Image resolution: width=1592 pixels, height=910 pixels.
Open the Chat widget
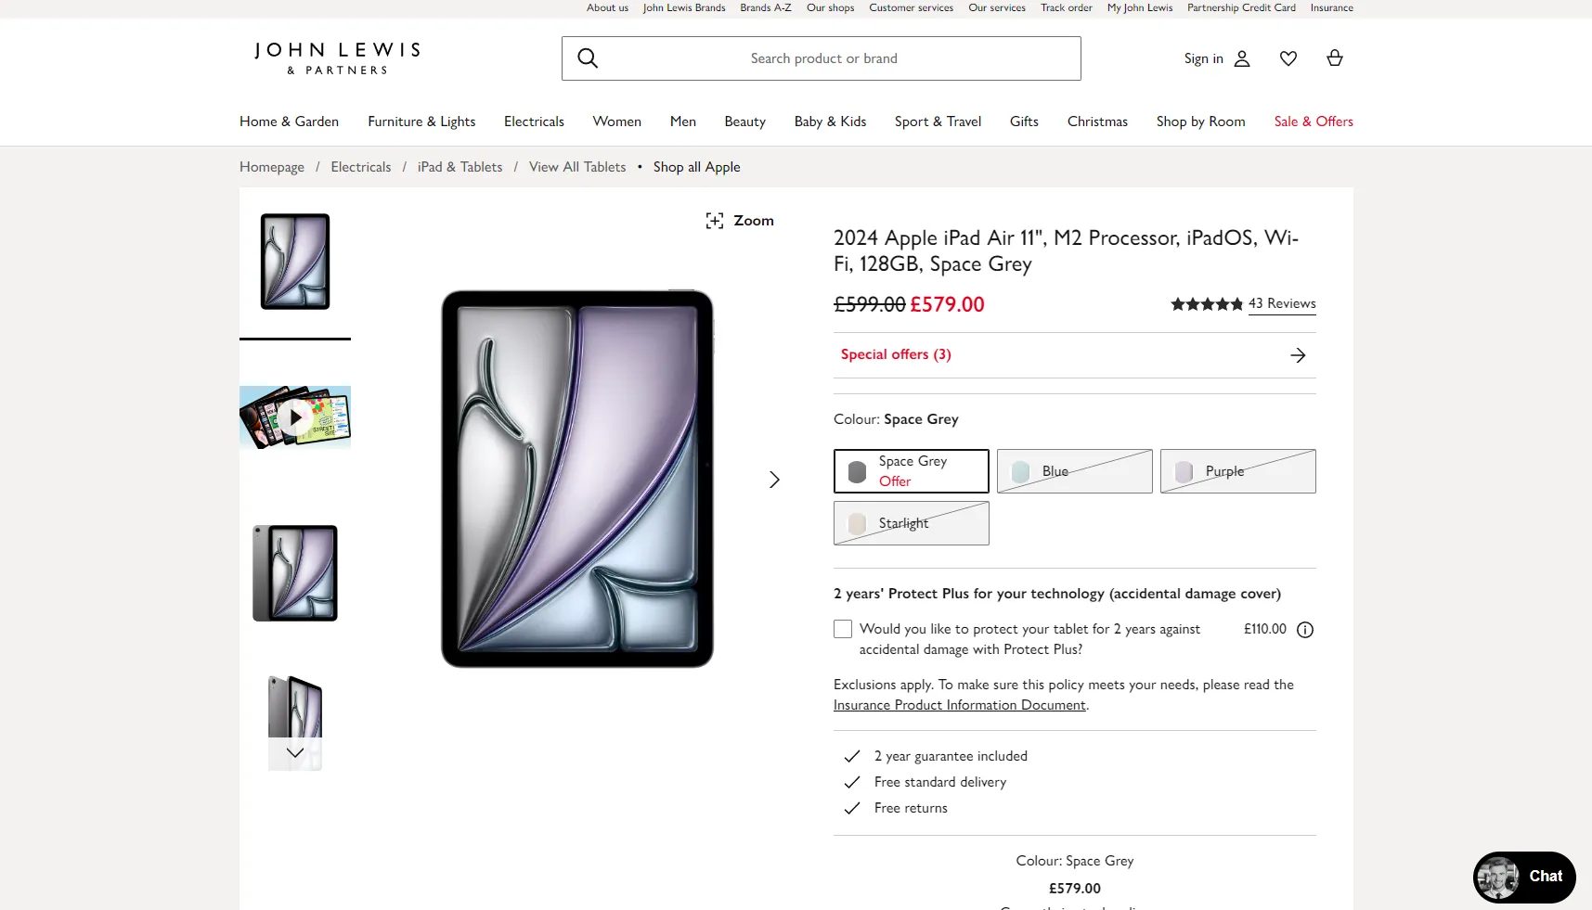point(1524,877)
